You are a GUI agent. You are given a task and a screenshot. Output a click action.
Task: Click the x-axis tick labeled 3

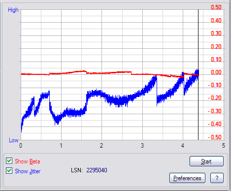click(x=142, y=146)
